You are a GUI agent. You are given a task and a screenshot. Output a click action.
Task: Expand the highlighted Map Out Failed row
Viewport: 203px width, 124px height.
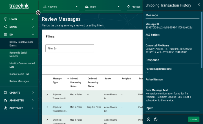[47, 107]
